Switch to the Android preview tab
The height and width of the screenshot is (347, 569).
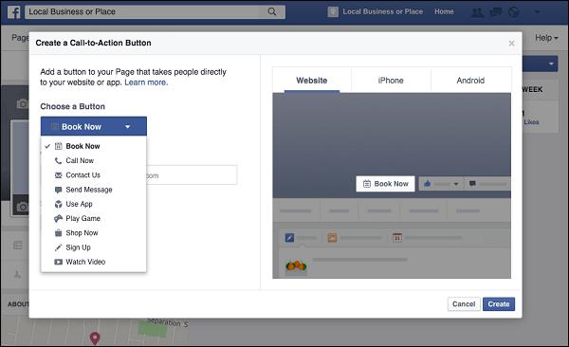click(x=470, y=81)
